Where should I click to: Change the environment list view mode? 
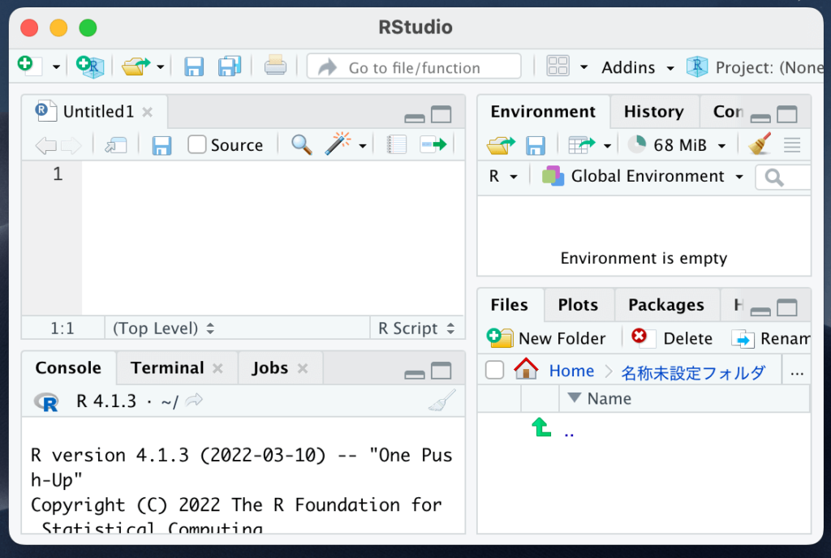(792, 145)
